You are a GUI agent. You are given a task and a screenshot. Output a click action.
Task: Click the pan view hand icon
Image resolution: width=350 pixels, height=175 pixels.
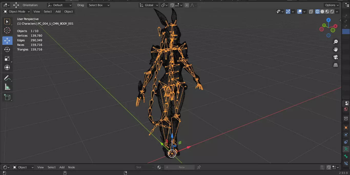click(336, 49)
